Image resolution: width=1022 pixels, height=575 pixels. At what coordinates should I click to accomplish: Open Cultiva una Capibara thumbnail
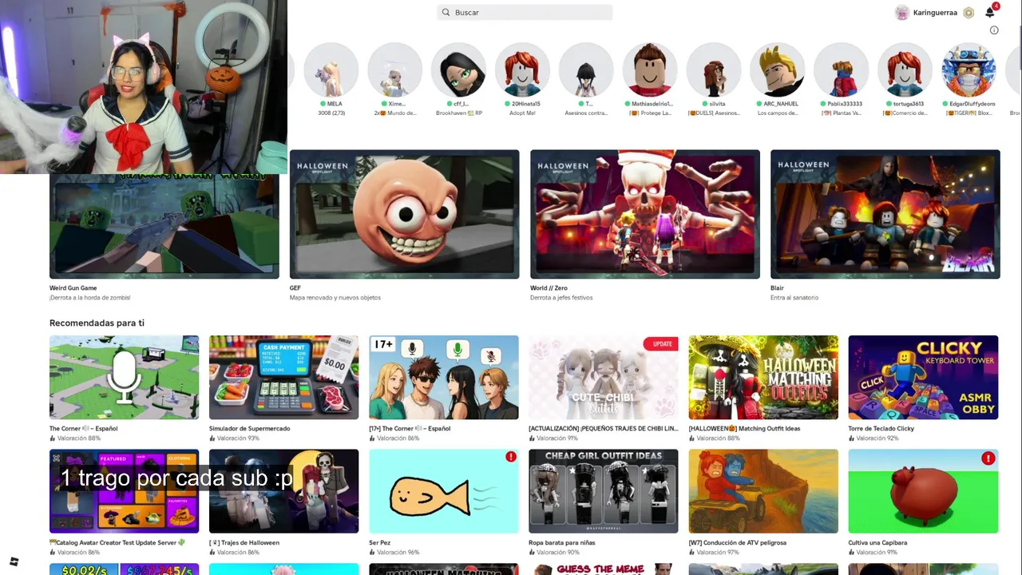point(923,491)
